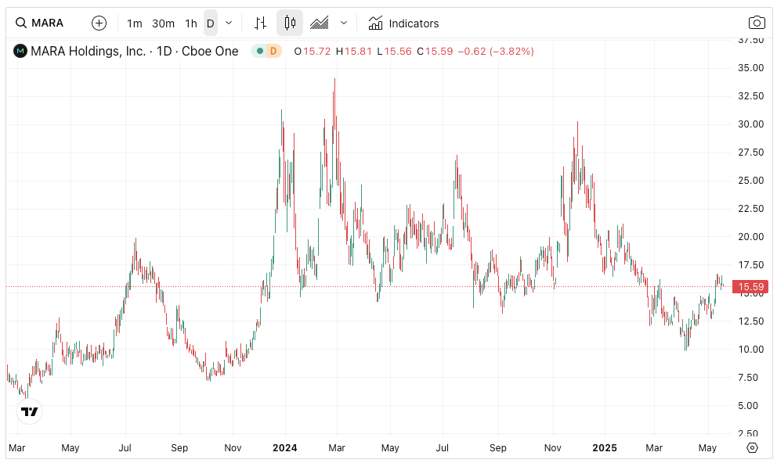Click the 35.00 price axis label

(750, 68)
